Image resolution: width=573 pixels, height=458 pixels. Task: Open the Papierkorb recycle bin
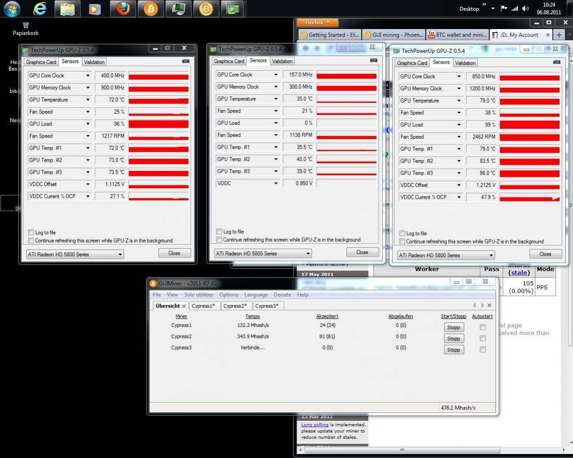click(26, 29)
